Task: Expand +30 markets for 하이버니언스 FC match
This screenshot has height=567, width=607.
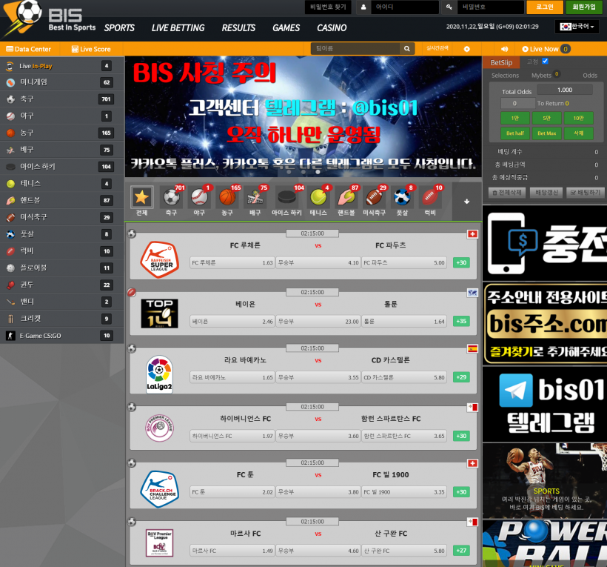Action: coord(461,436)
